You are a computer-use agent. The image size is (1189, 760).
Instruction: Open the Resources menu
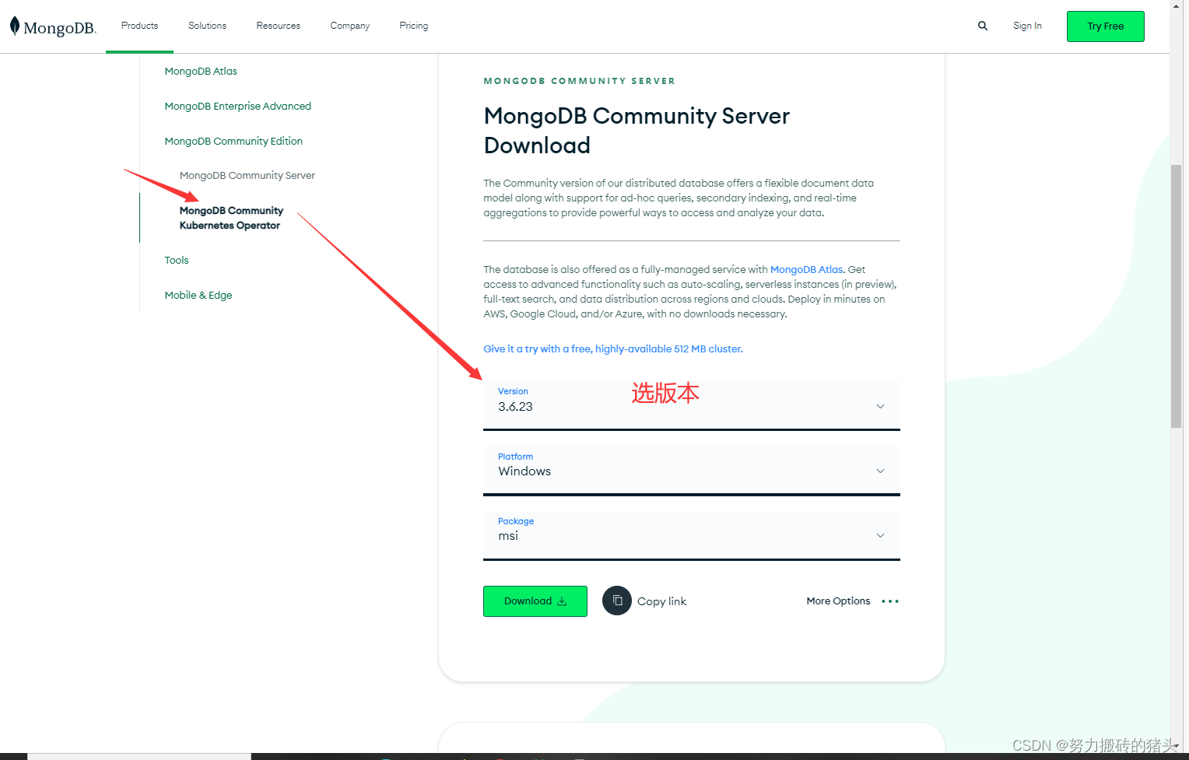tap(278, 25)
